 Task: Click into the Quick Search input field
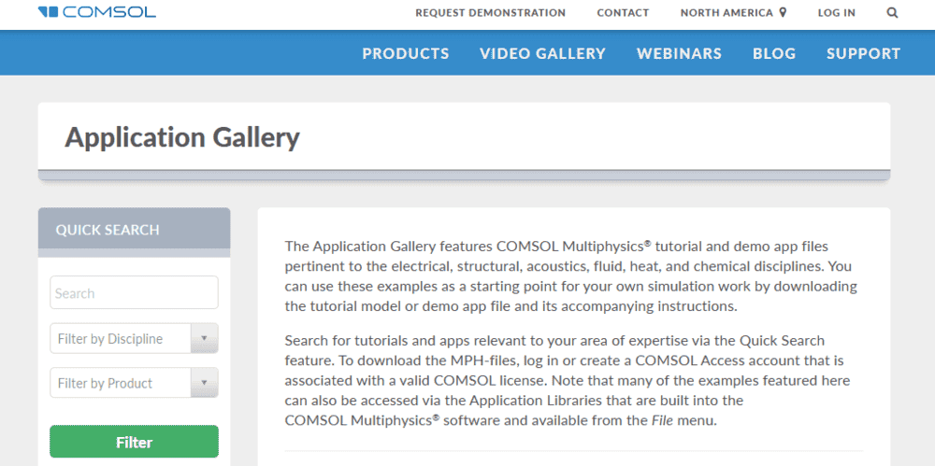pyautogui.click(x=134, y=293)
